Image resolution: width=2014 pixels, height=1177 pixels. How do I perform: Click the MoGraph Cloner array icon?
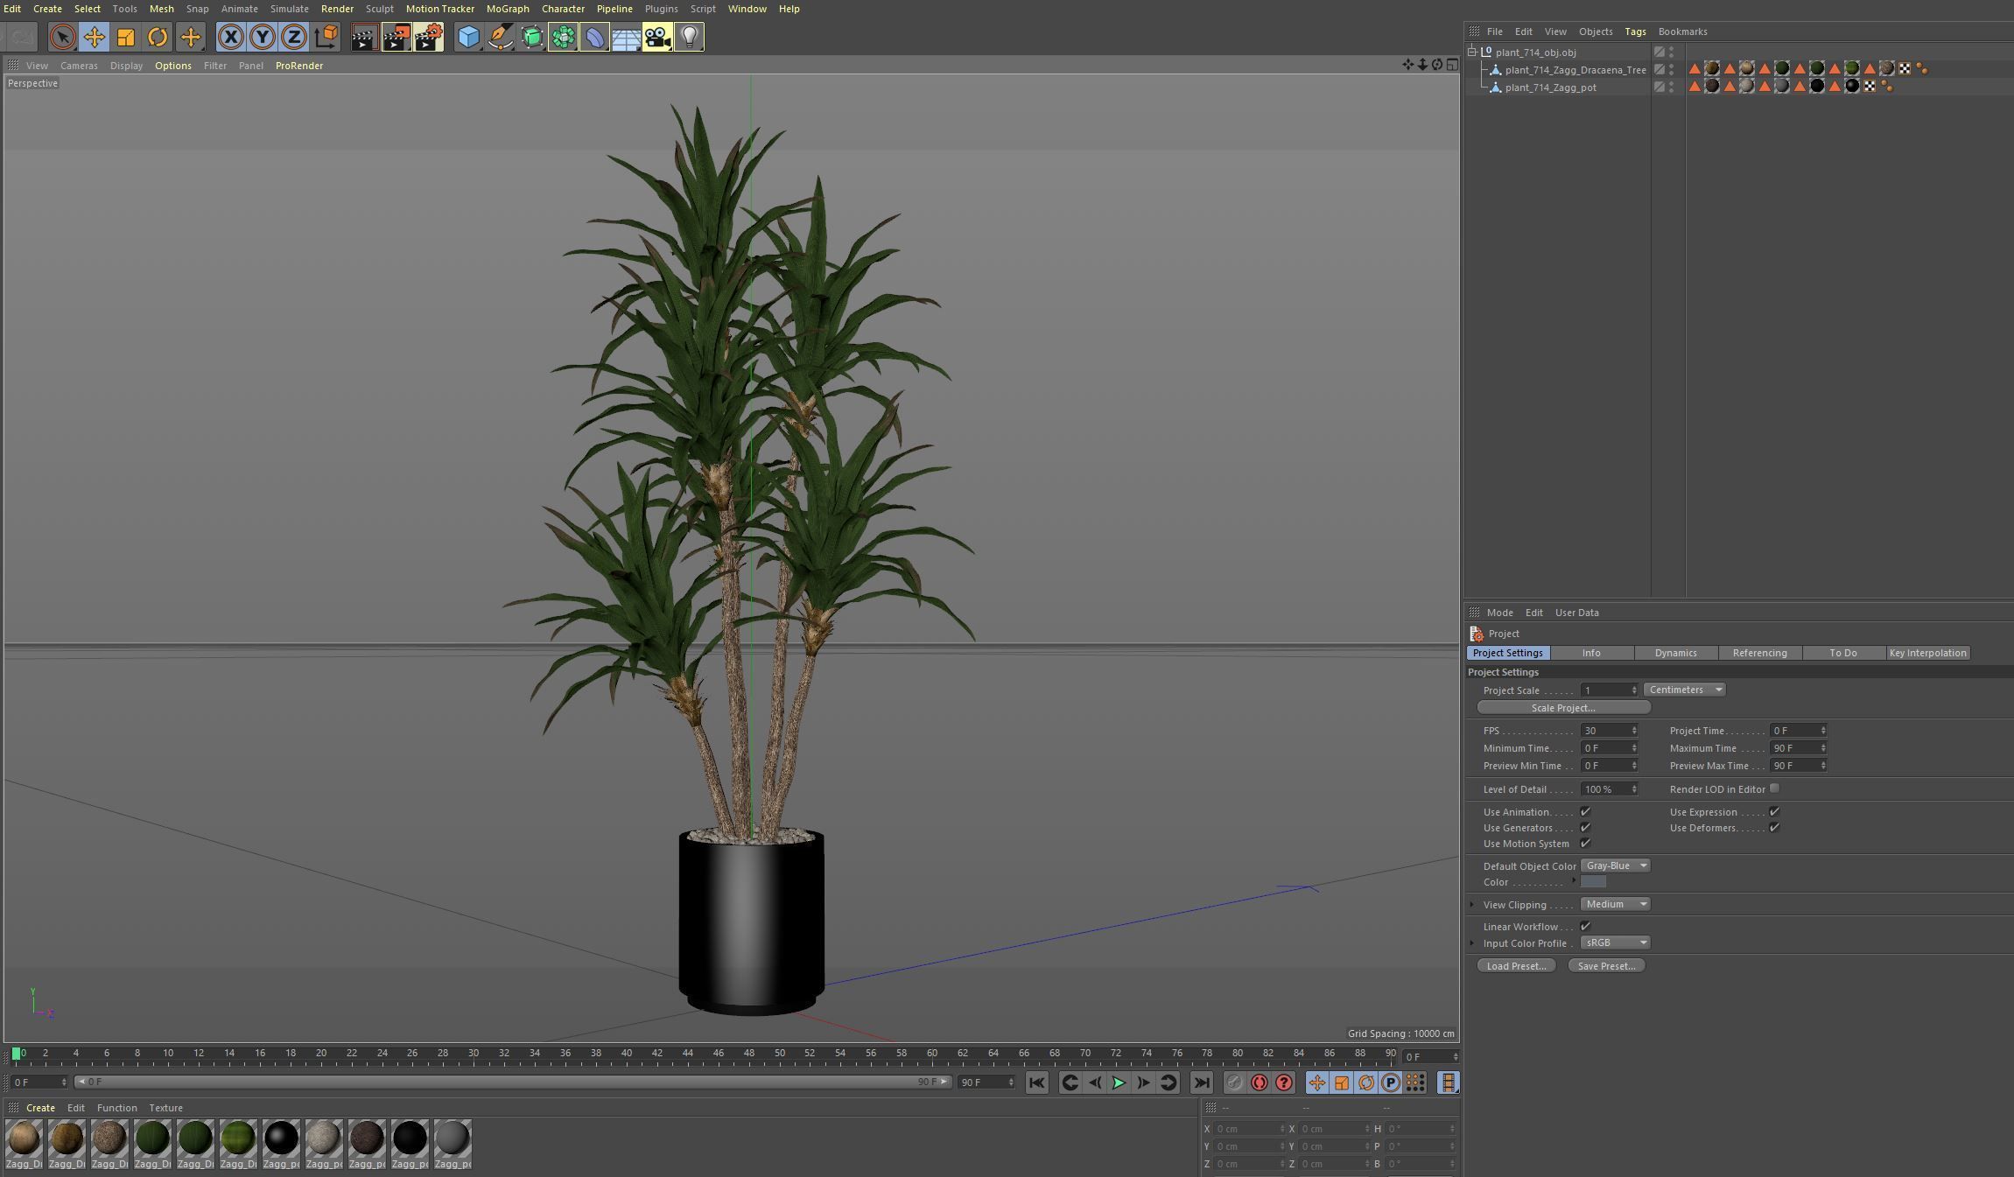pos(563,37)
